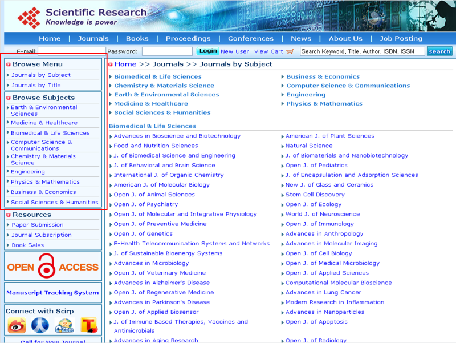Open Journals by Subject in Browse Menu
This screenshot has width=456, height=343.
click(x=41, y=75)
